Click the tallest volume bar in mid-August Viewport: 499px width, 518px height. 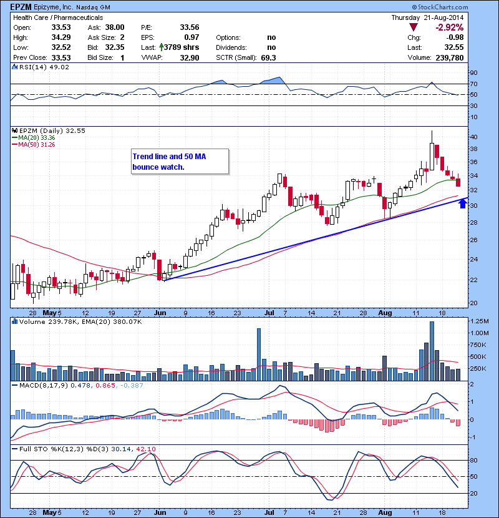coord(432,351)
